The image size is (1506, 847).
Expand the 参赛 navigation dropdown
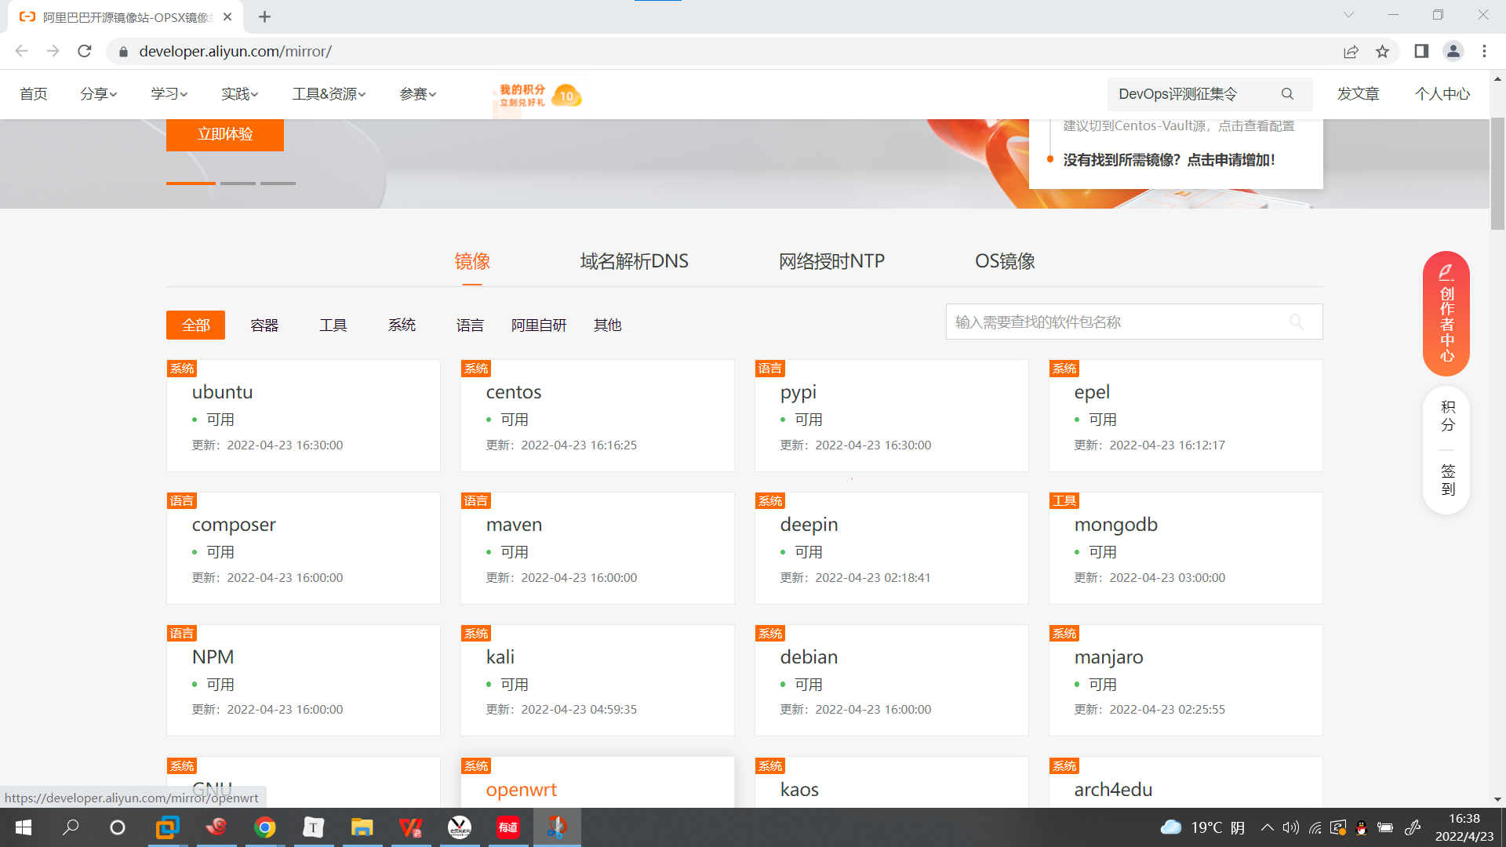417,94
